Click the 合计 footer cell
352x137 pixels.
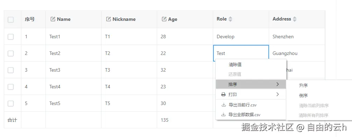pos(13,120)
